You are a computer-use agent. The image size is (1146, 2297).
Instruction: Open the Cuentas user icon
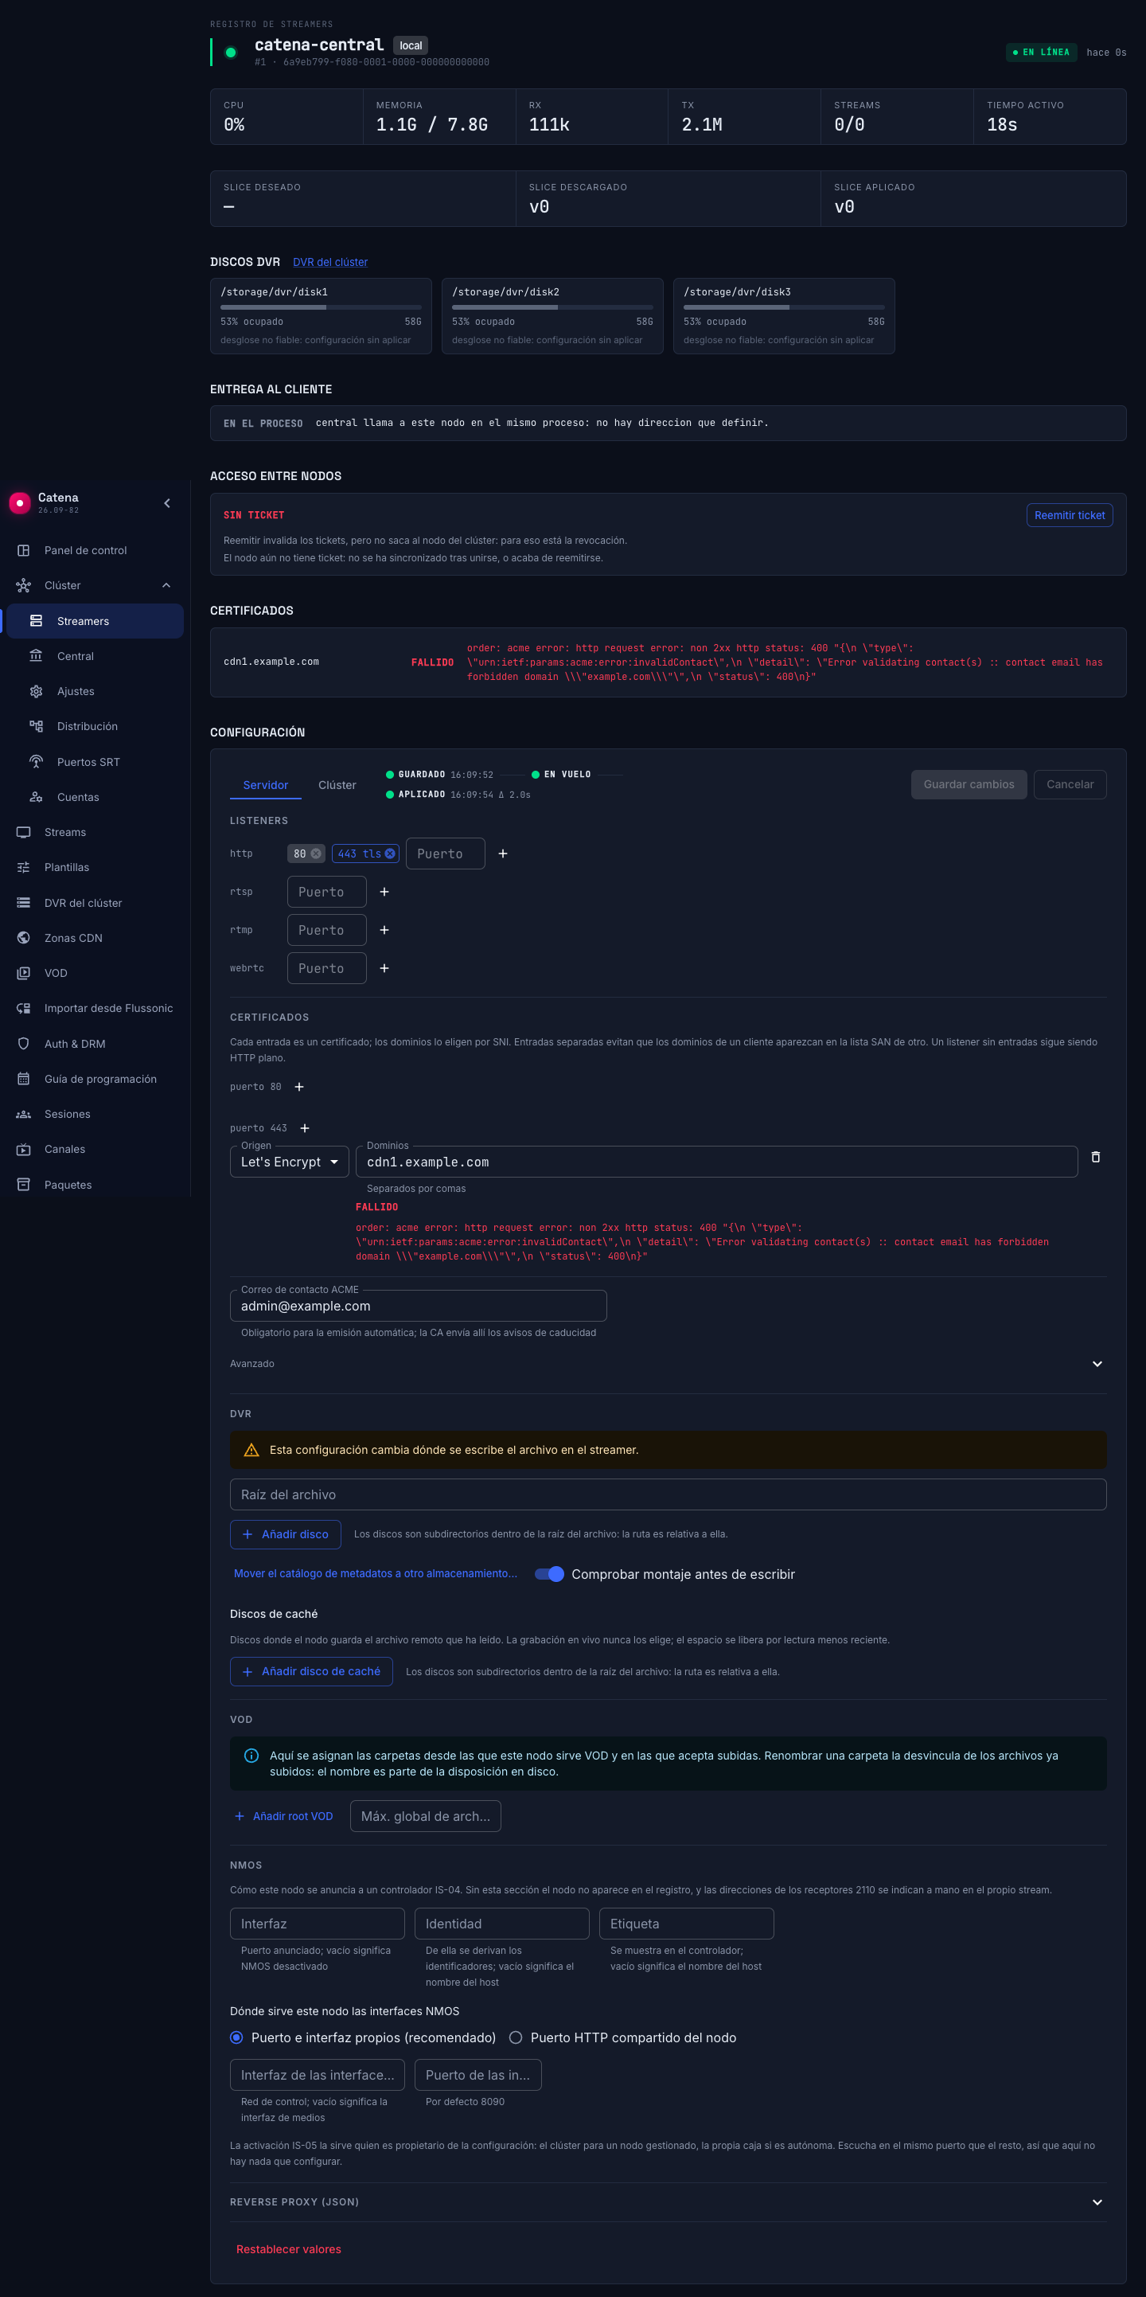(x=37, y=796)
